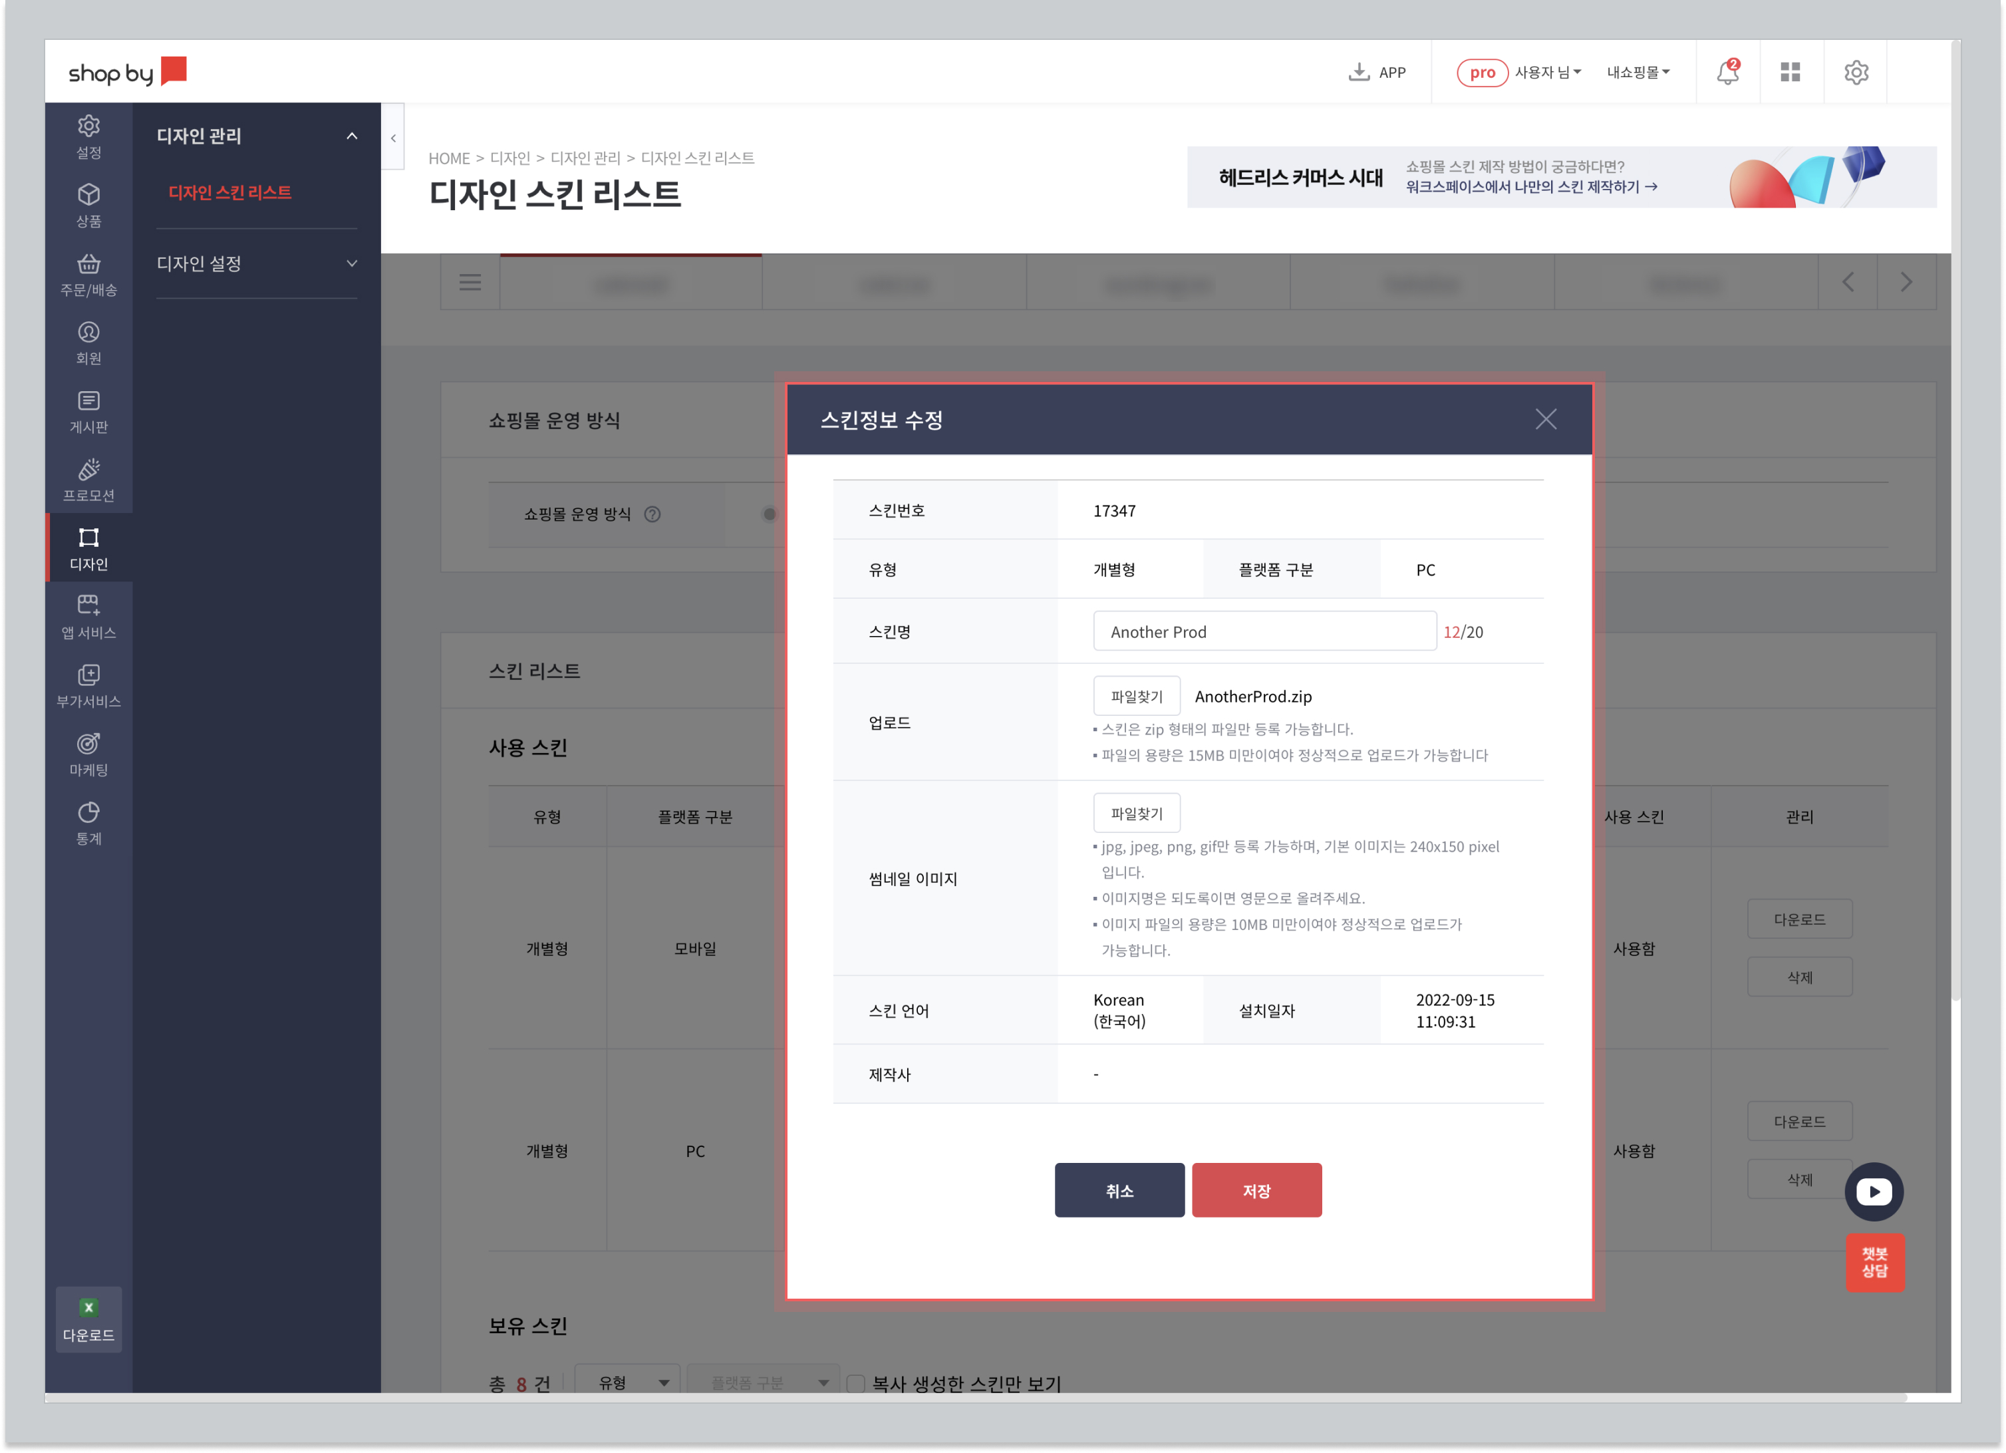Select 디자인 스킨 리스트 menu item

coord(230,192)
